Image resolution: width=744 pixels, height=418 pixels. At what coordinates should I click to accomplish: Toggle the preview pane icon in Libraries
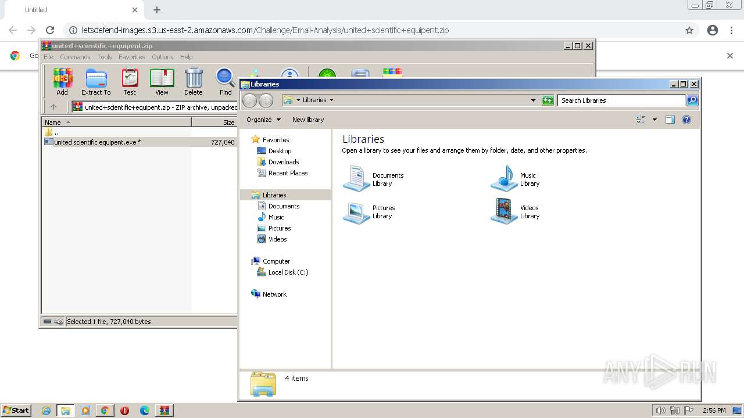(x=670, y=120)
